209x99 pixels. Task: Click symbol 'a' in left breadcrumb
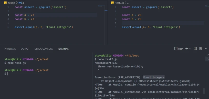(23, 3)
